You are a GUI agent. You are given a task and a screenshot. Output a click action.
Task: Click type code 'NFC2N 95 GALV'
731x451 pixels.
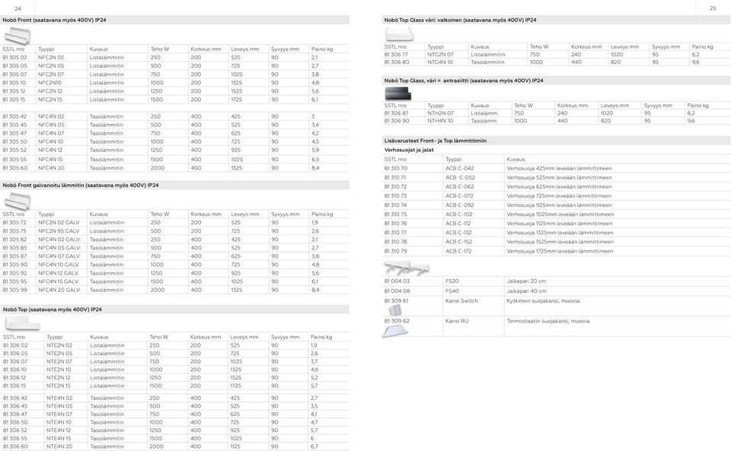point(59,231)
